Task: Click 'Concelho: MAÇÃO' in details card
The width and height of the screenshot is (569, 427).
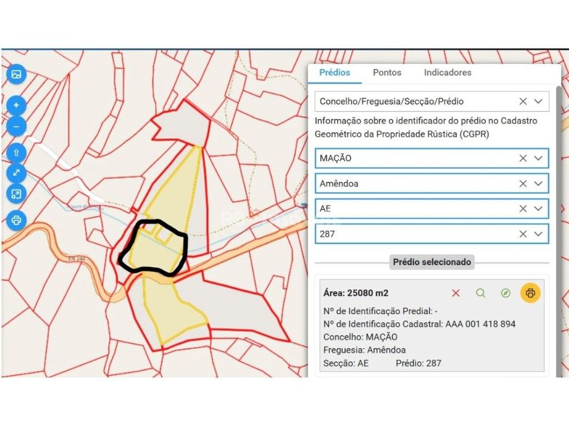Action: 360,337
